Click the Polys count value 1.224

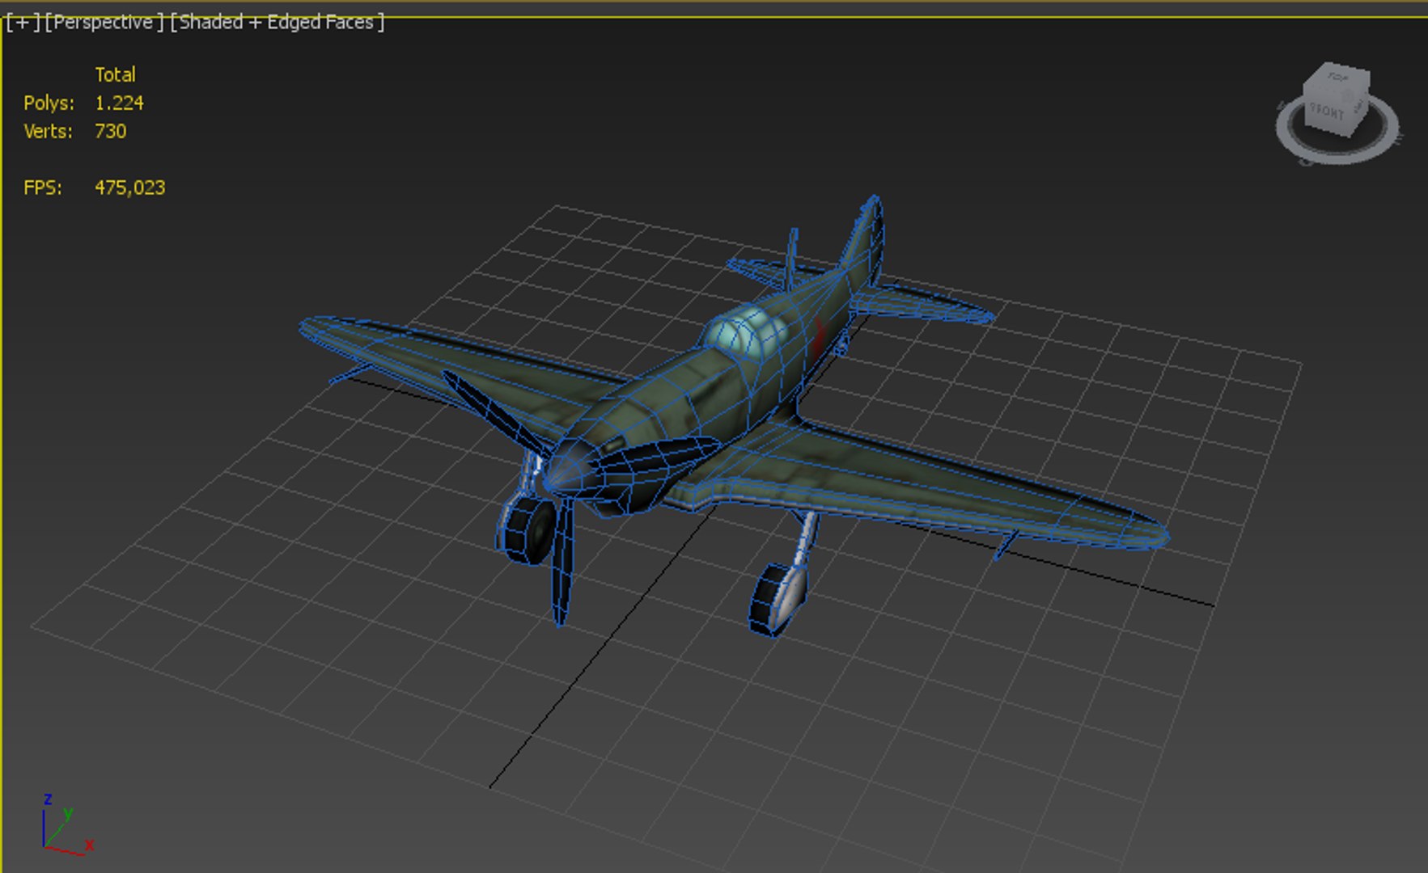click(119, 103)
